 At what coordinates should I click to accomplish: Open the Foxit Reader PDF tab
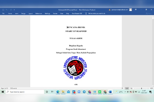[x=77, y=14]
